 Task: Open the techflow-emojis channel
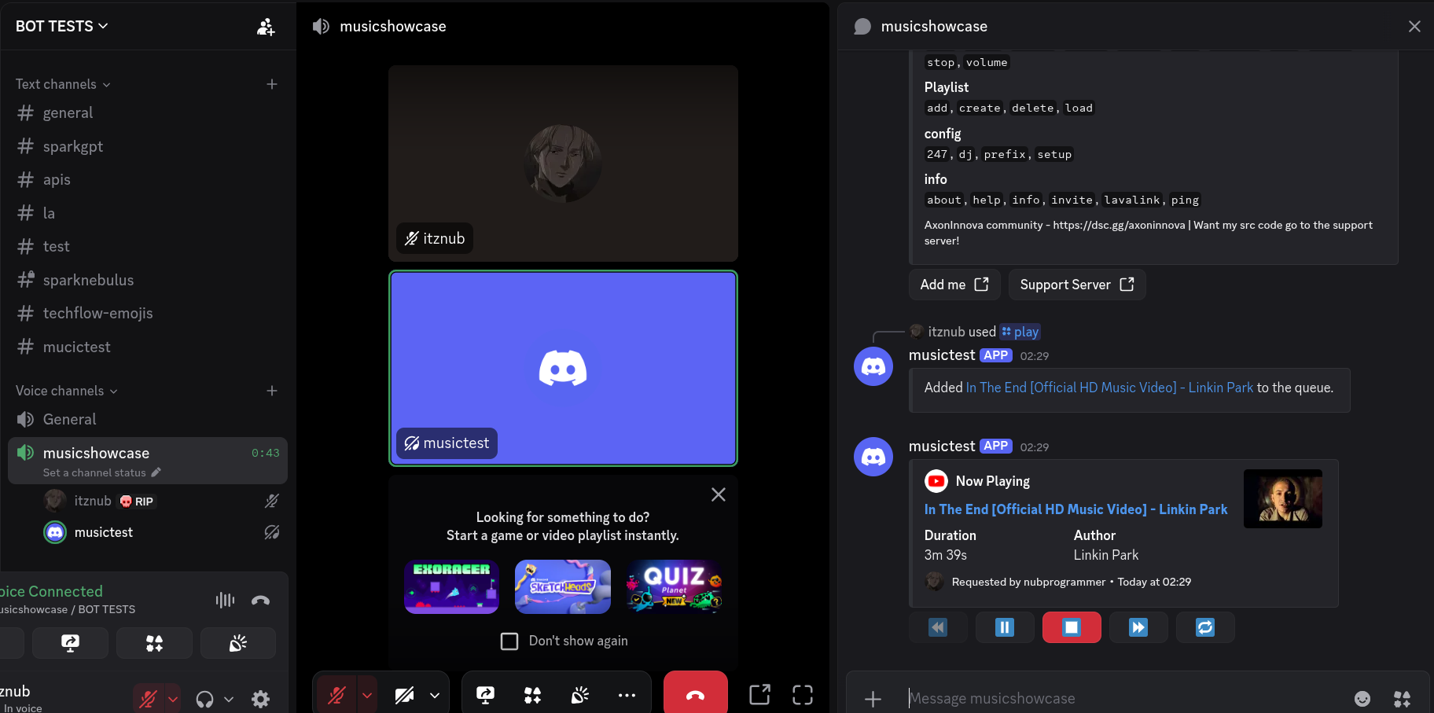tap(97, 313)
